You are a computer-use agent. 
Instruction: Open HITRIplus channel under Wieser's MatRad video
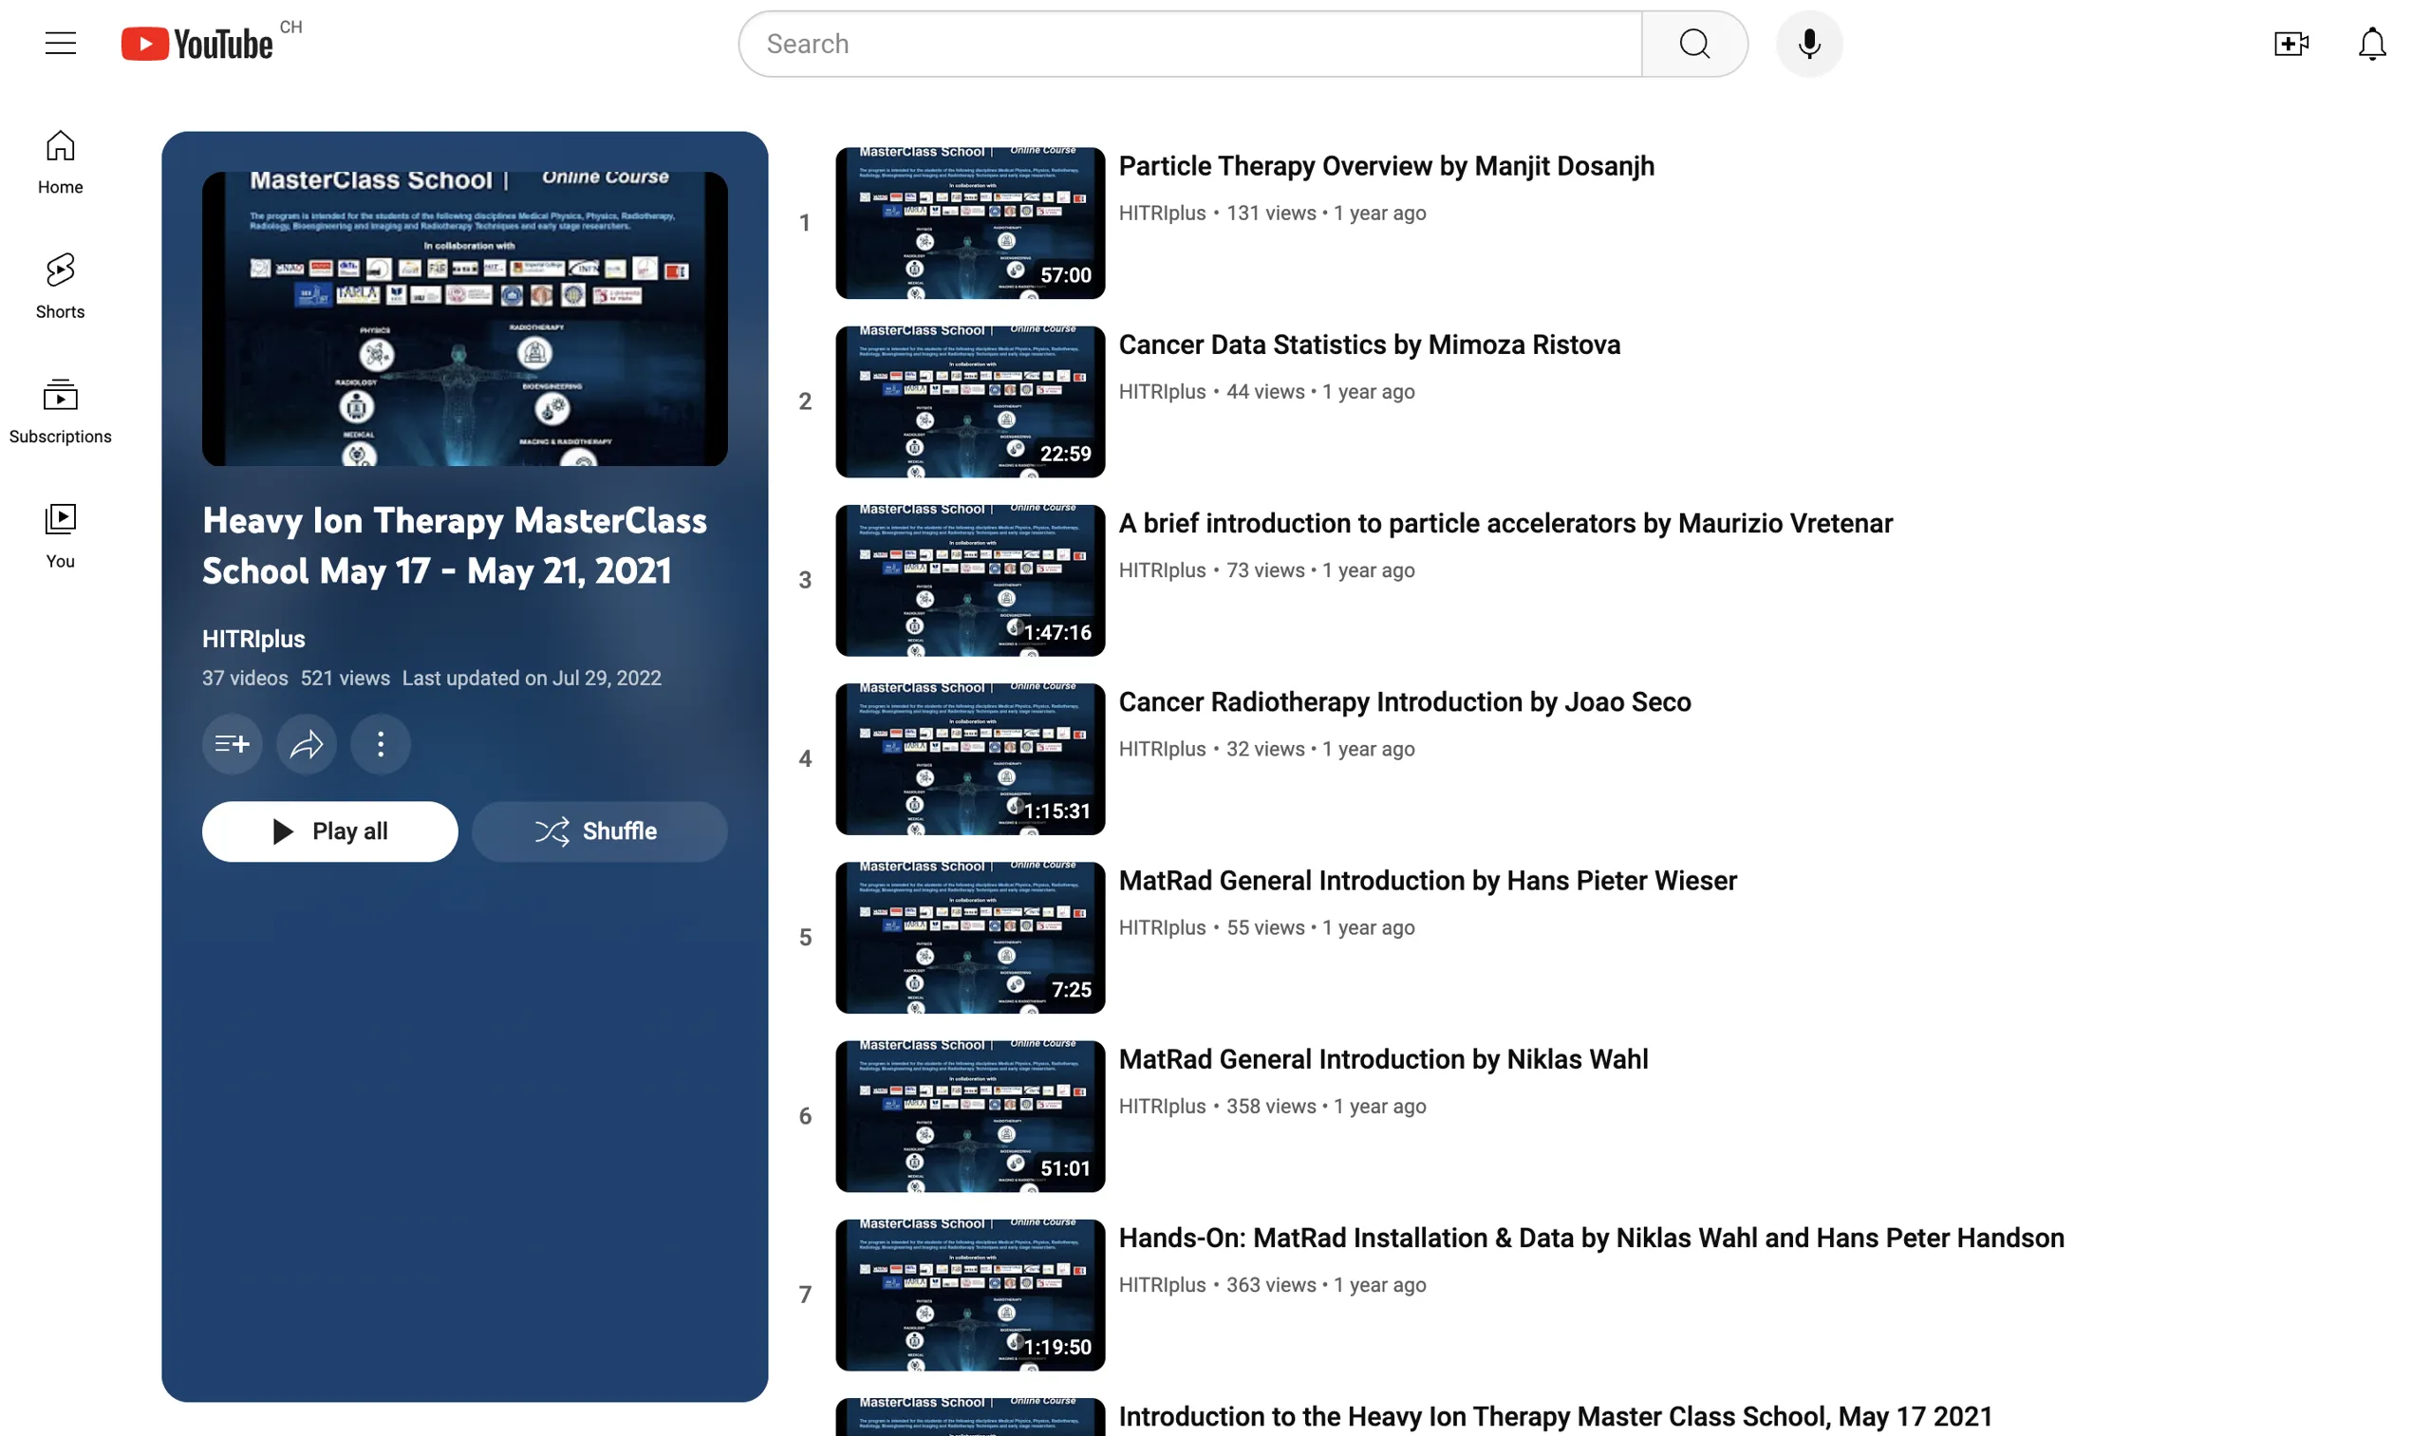[1162, 928]
